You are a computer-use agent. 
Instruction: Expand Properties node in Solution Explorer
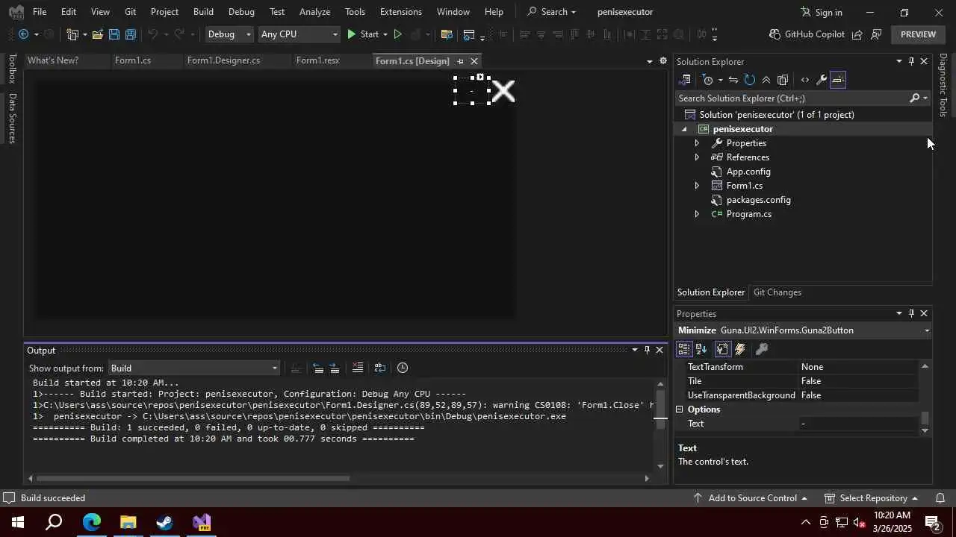[x=697, y=143]
